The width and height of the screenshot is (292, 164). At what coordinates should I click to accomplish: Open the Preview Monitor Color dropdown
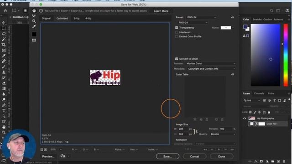[x=211, y=64]
